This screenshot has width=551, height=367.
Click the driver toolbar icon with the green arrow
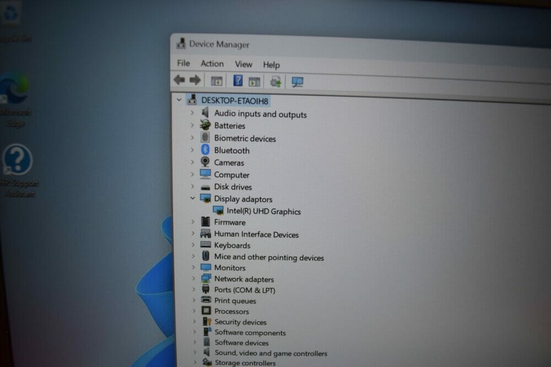(x=275, y=82)
